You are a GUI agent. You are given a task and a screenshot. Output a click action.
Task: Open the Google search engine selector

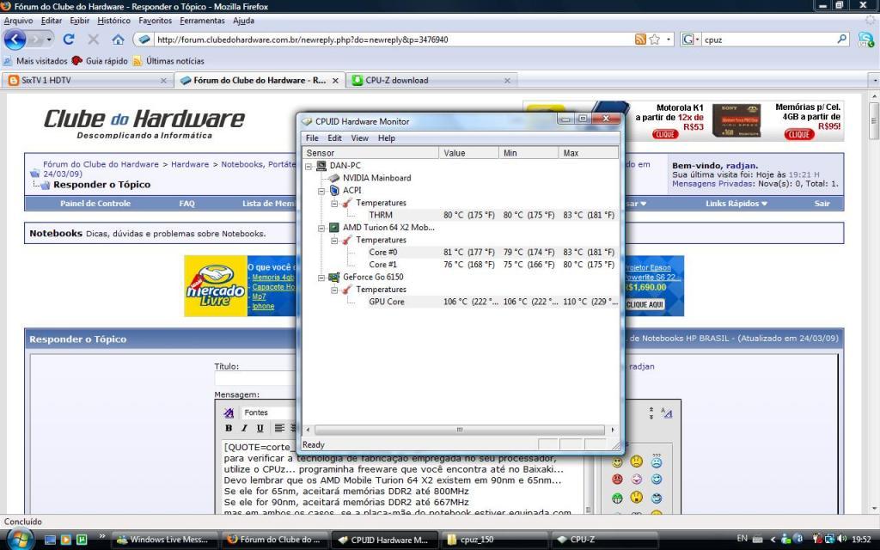click(690, 40)
